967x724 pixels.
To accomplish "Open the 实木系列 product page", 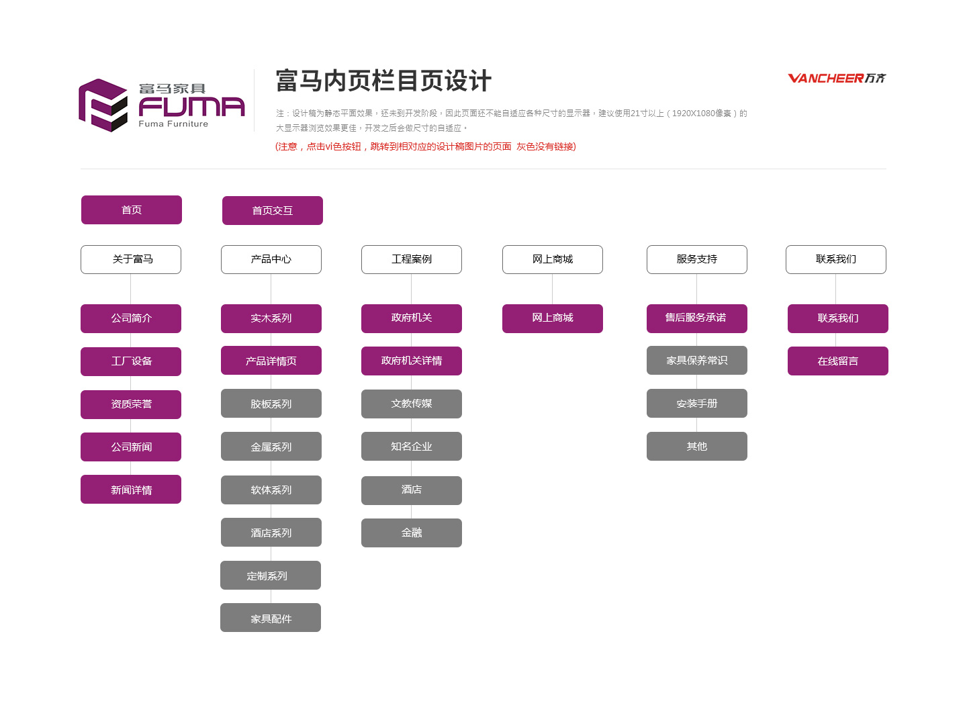I will click(271, 318).
